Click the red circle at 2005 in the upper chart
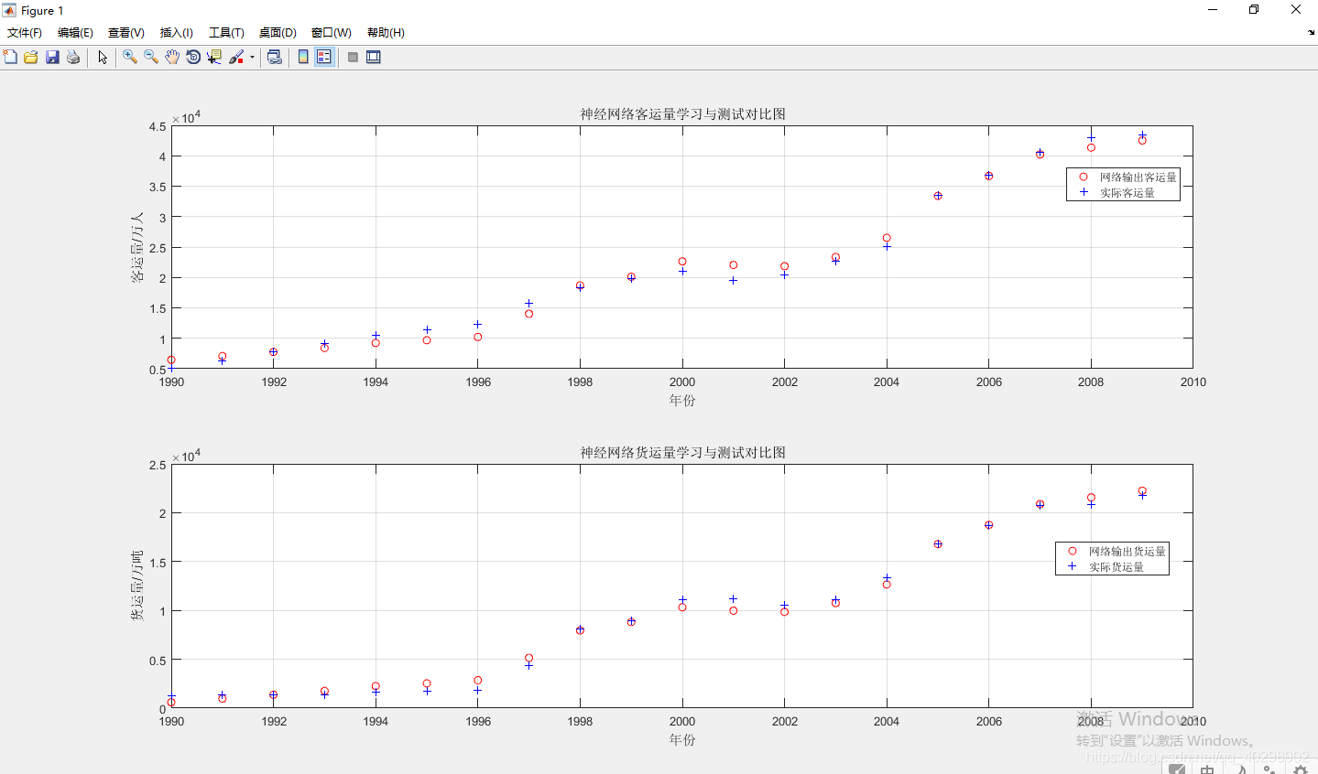Image resolution: width=1318 pixels, height=774 pixels. point(938,196)
